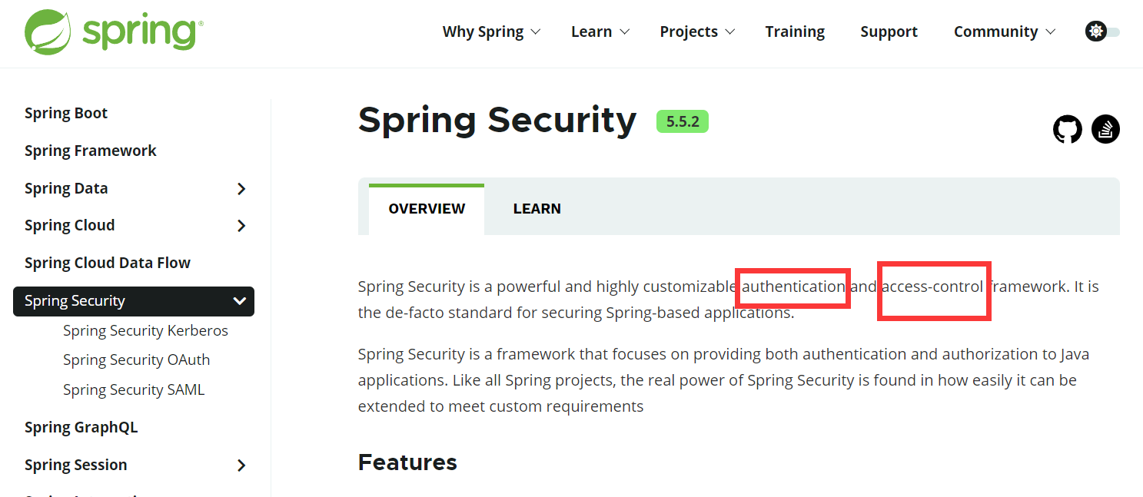The width and height of the screenshot is (1143, 497).
Task: Switch to the LEARN tab
Action: (537, 209)
